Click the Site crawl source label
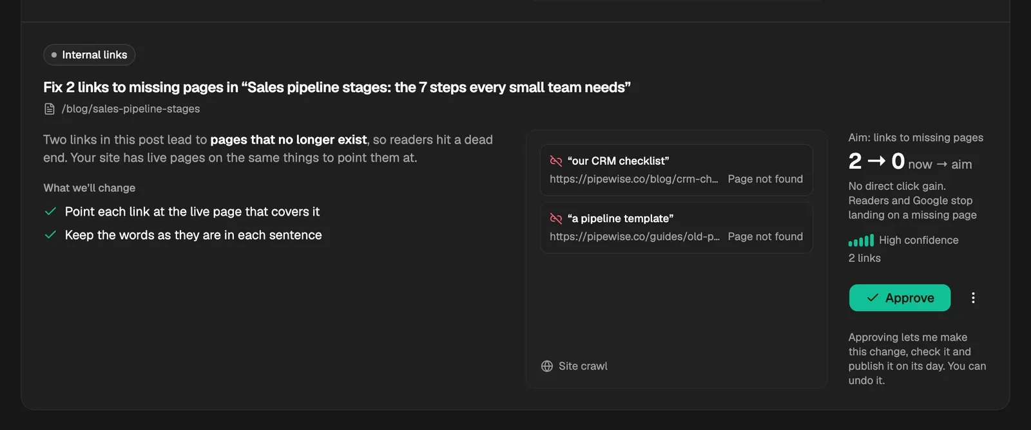1031x430 pixels. 583,366
